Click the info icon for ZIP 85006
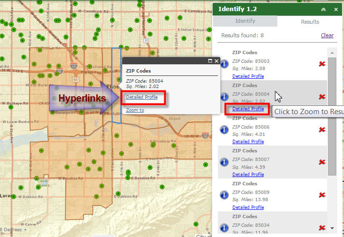344x237 pixels. [x=224, y=130]
